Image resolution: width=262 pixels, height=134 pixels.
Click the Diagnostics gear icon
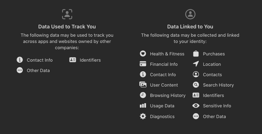[x=143, y=116]
